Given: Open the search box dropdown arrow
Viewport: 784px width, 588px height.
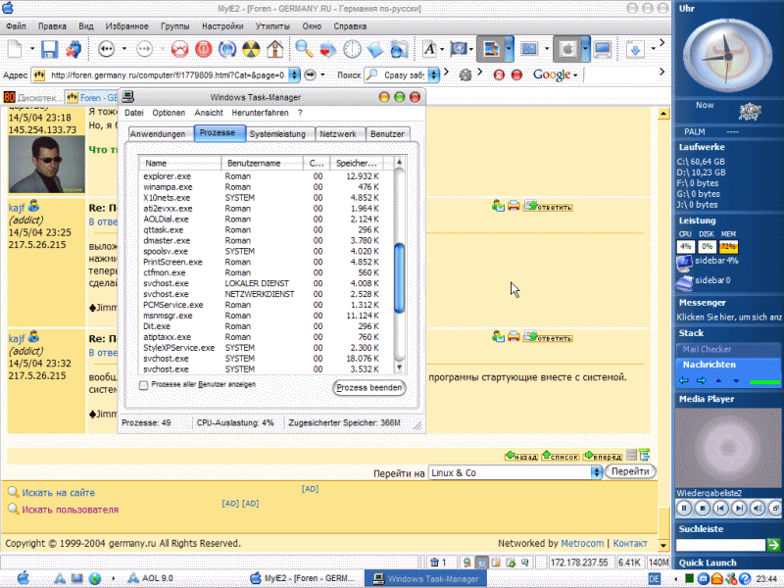Looking at the screenshot, I should [x=433, y=75].
